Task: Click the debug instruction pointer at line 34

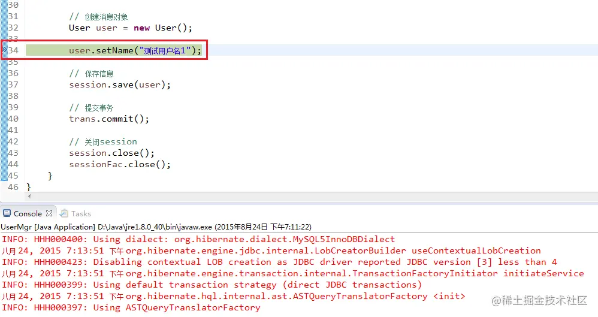Action: point(4,50)
